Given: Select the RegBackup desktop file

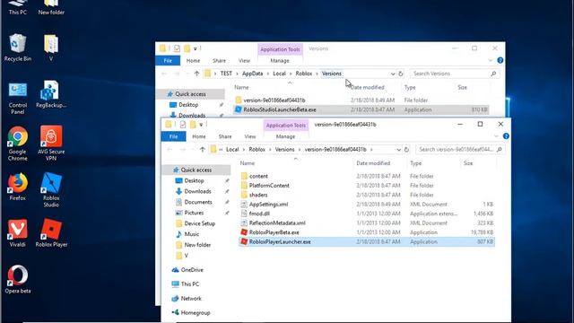Looking at the screenshot, I should 51,94.
